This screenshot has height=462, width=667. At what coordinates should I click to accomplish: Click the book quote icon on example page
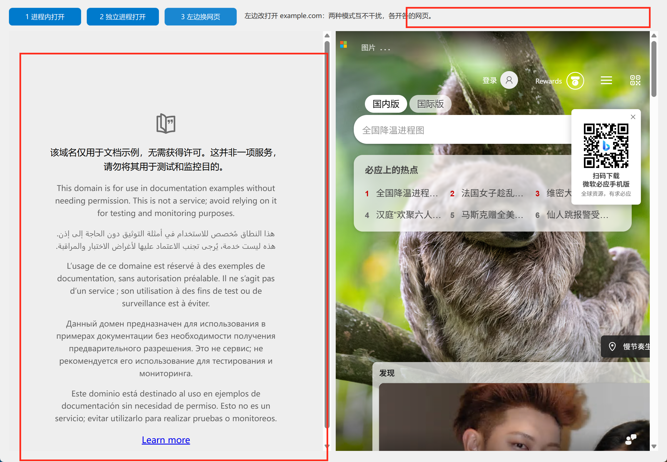[166, 124]
